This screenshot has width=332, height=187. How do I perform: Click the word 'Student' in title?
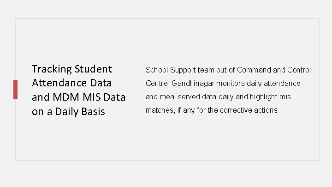click(x=93, y=69)
